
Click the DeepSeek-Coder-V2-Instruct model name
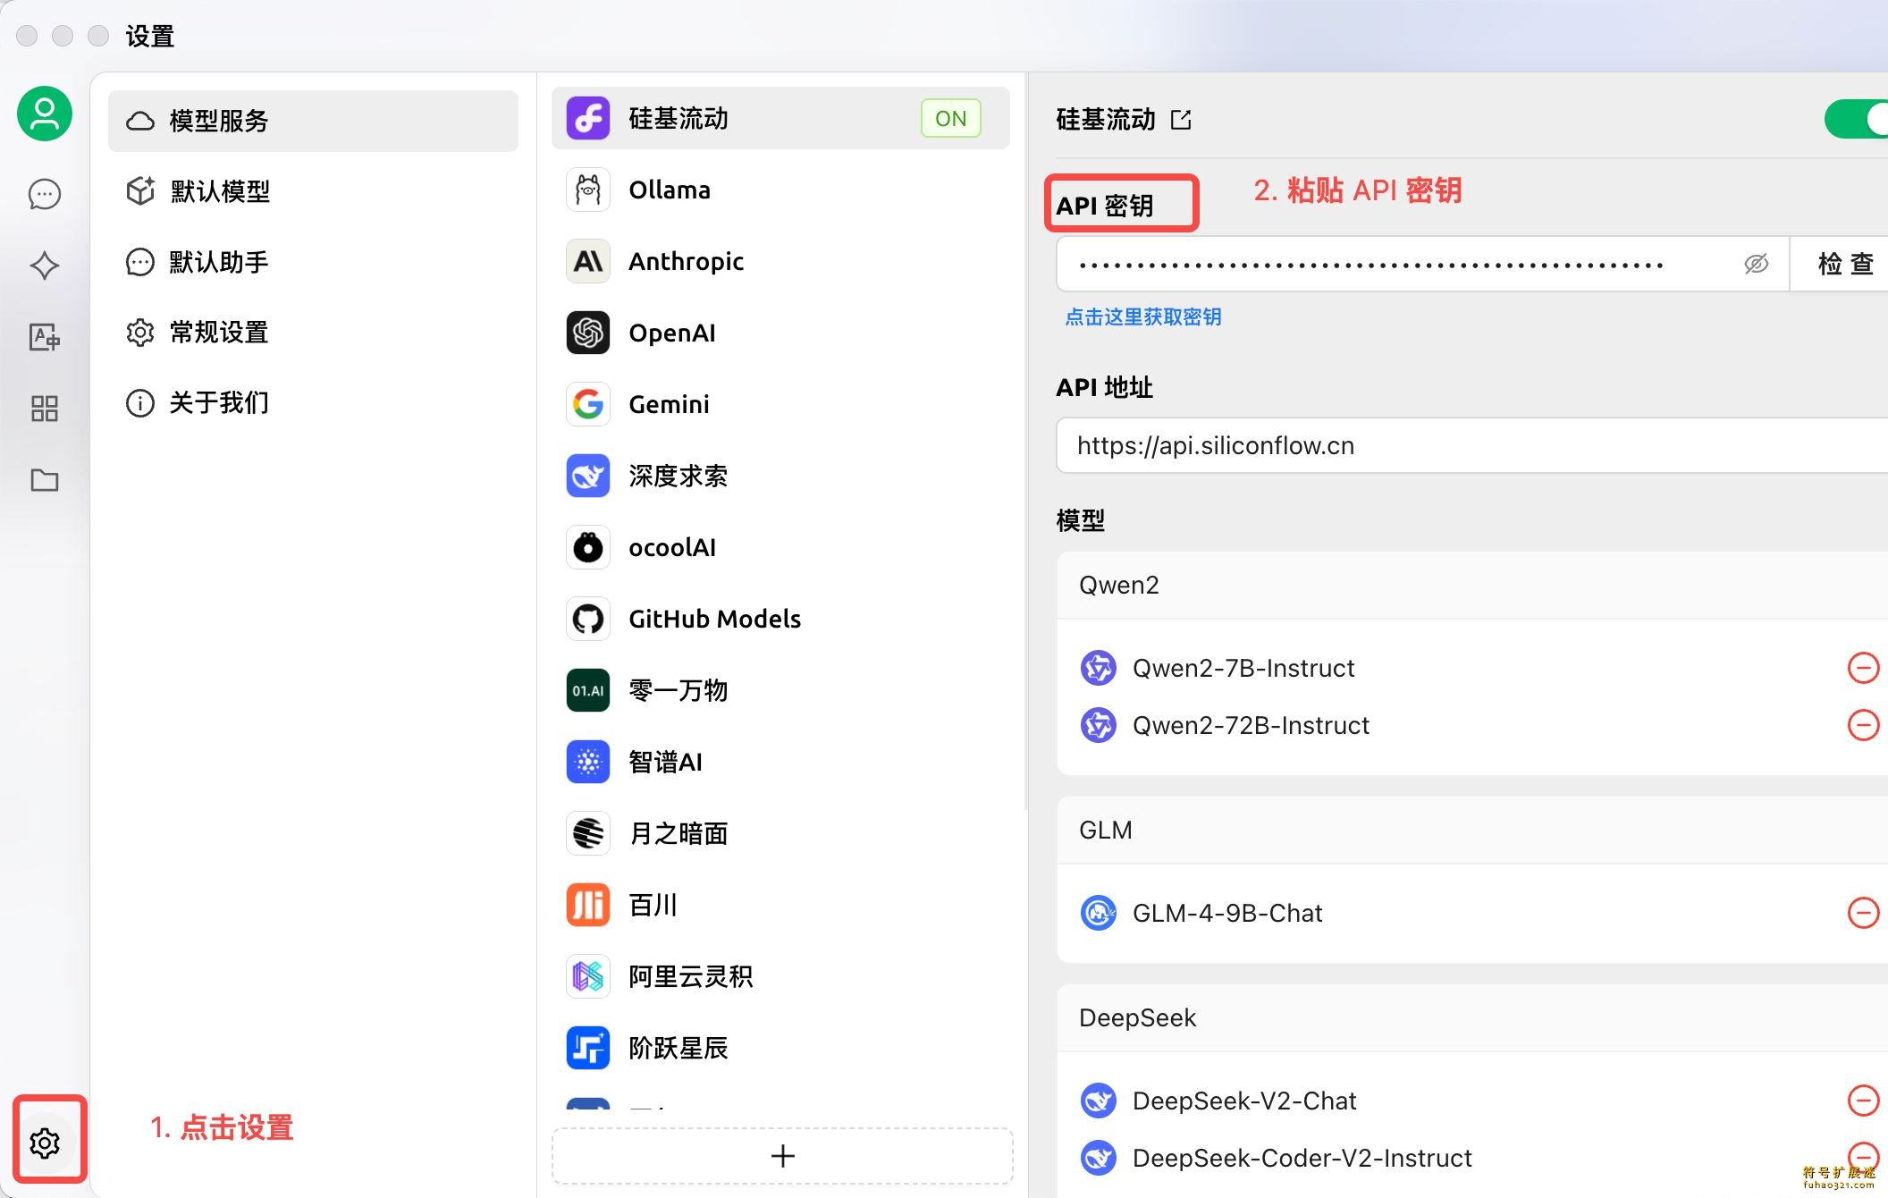click(1302, 1159)
